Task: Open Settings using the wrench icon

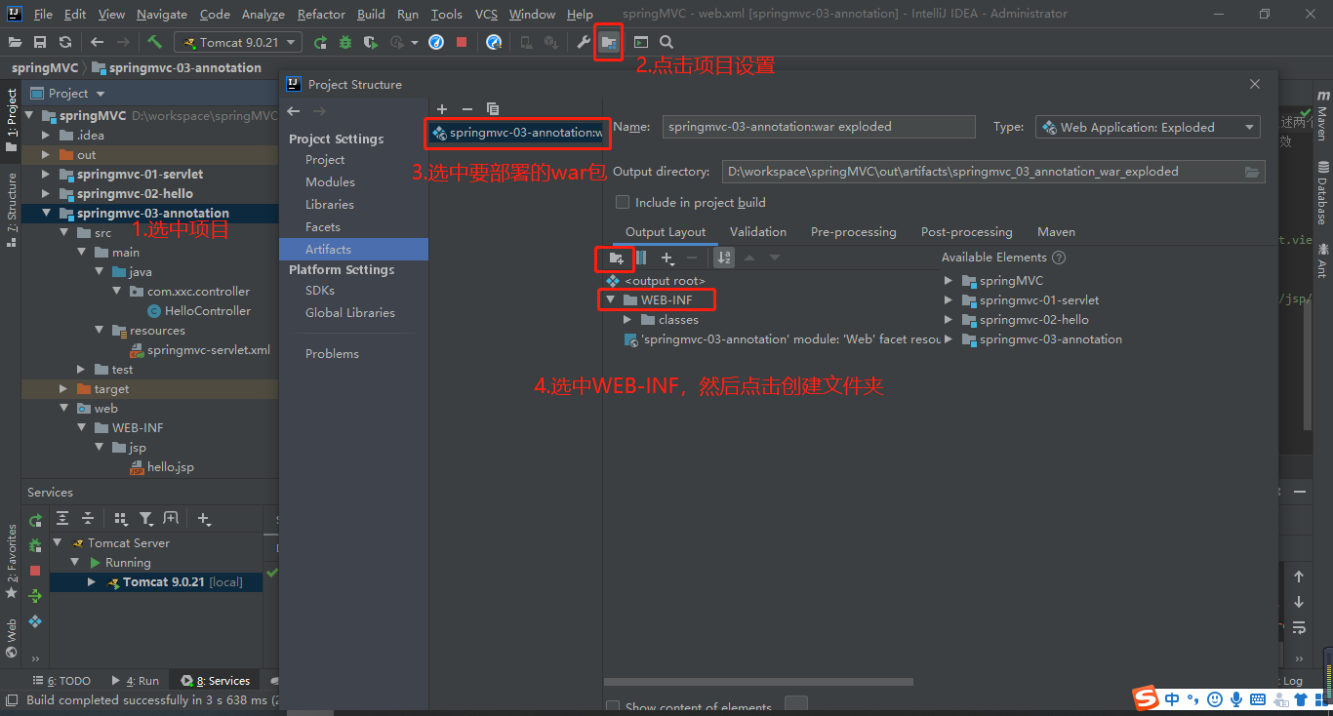Action: (x=584, y=42)
